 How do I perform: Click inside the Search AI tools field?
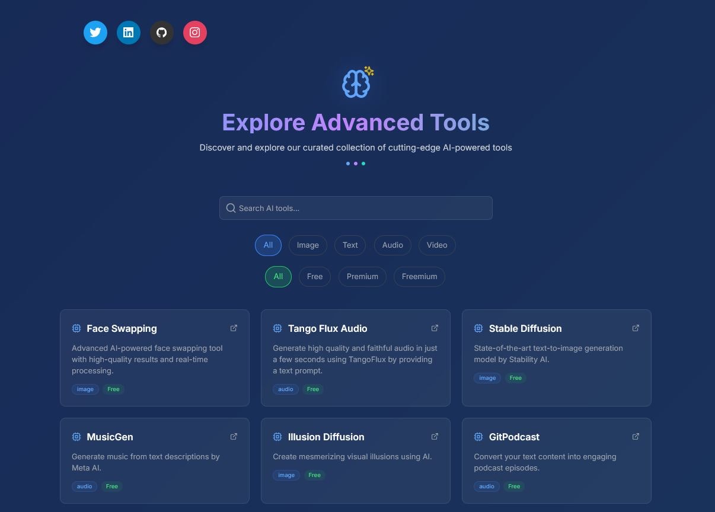356,208
